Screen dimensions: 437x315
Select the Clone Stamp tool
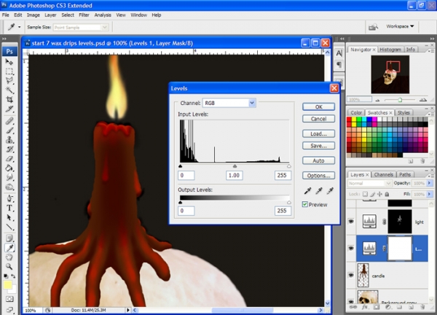click(x=9, y=140)
